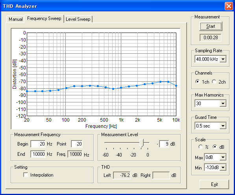
Task: Click the Measurement Level slider thumb
Action: 141,143
